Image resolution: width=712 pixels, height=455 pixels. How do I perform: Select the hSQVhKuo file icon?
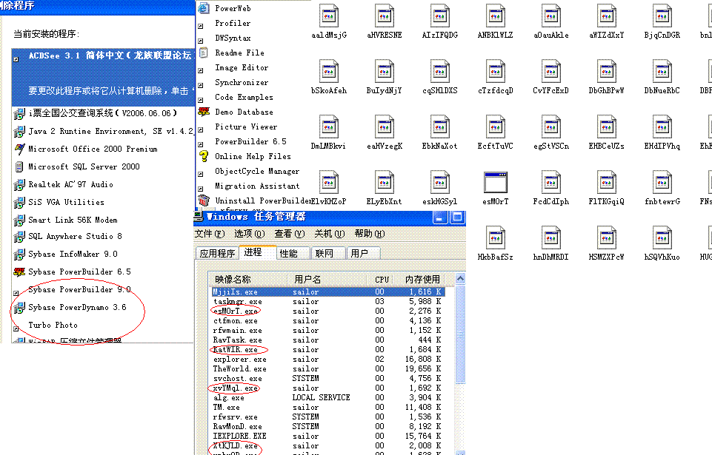662,237
